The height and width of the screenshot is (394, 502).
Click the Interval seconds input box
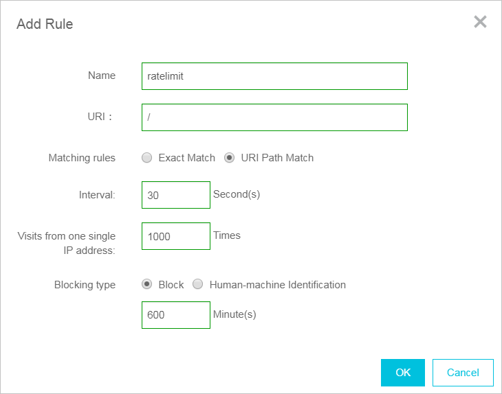pyautogui.click(x=175, y=195)
